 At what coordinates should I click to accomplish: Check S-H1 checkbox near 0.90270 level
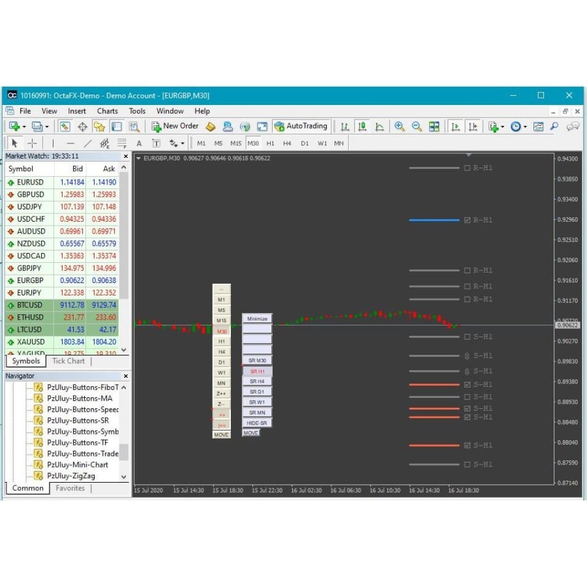(x=467, y=337)
